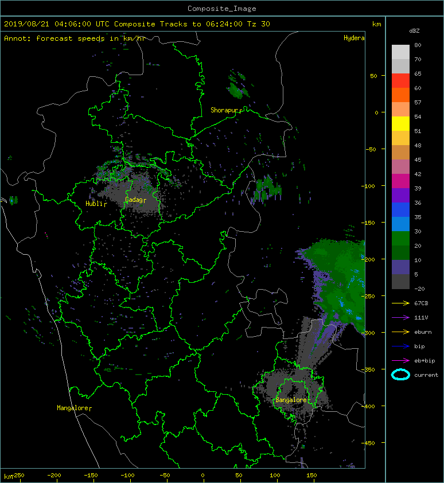444x483 pixels.
Task: Pick the brown swatch between 48 and 45
Action: pyautogui.click(x=400, y=153)
